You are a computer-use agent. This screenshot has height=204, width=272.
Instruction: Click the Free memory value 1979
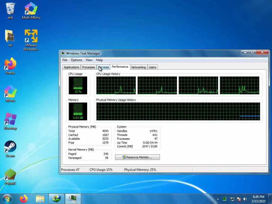click(x=105, y=143)
